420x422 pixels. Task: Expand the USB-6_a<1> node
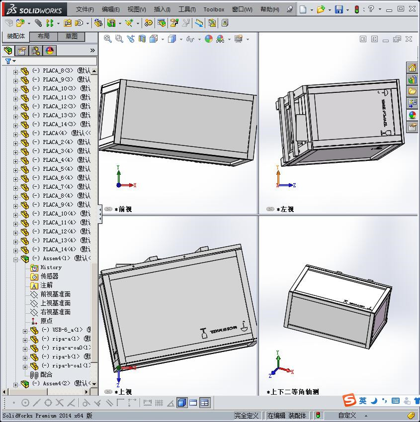pyautogui.click(x=25, y=331)
